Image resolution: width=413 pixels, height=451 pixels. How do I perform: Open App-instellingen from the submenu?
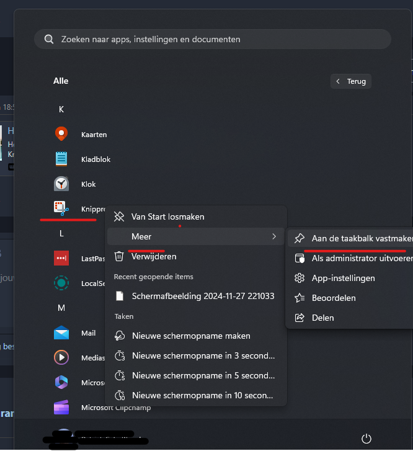point(343,278)
